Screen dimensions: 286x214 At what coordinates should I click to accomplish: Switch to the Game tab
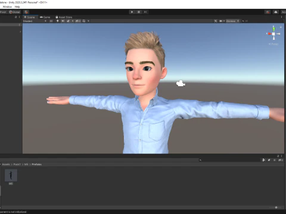pyautogui.click(x=45, y=17)
